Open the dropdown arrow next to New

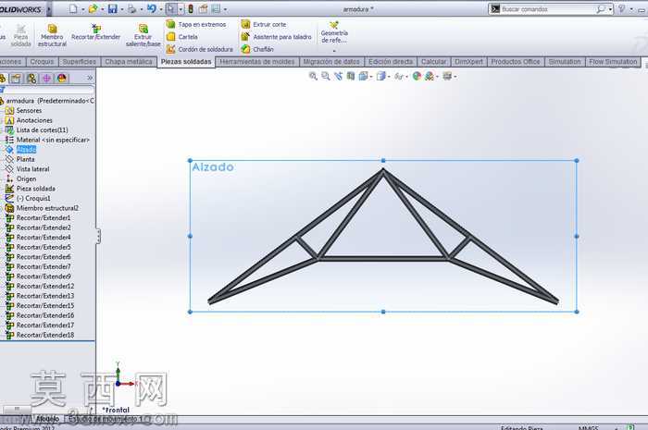tap(83, 9)
